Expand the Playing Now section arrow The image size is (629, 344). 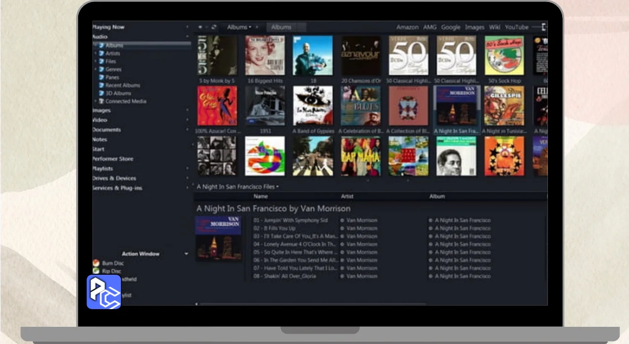(187, 27)
